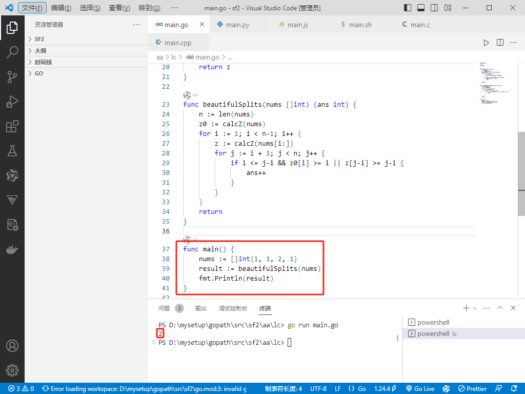Click Go Live in status bar

(420, 389)
